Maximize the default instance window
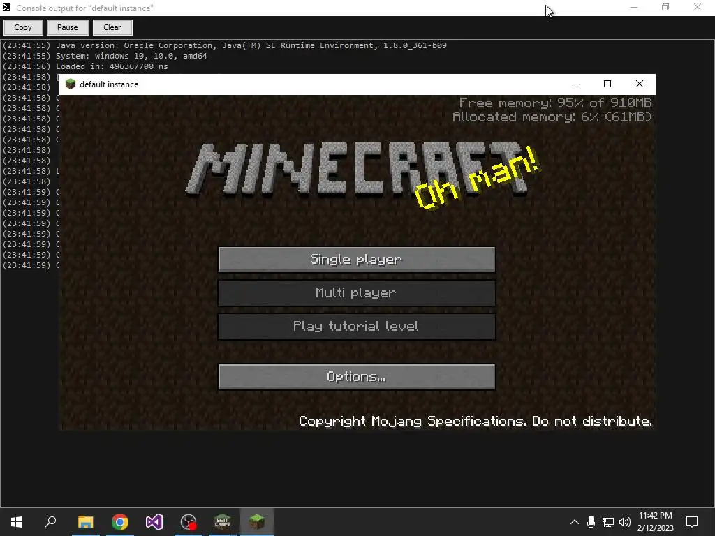 (x=607, y=84)
